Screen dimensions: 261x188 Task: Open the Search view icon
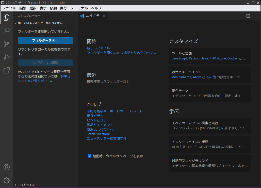coord(7,31)
